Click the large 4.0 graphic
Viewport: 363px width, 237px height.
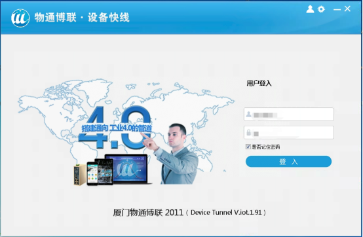(115, 127)
